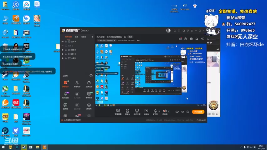The height and width of the screenshot is (150, 267).
Task: Toggle the lock on the 文本 4 source
Action: point(66,41)
